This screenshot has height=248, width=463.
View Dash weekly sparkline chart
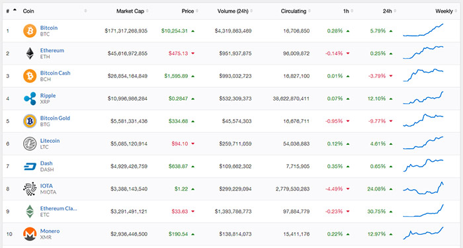point(423,165)
